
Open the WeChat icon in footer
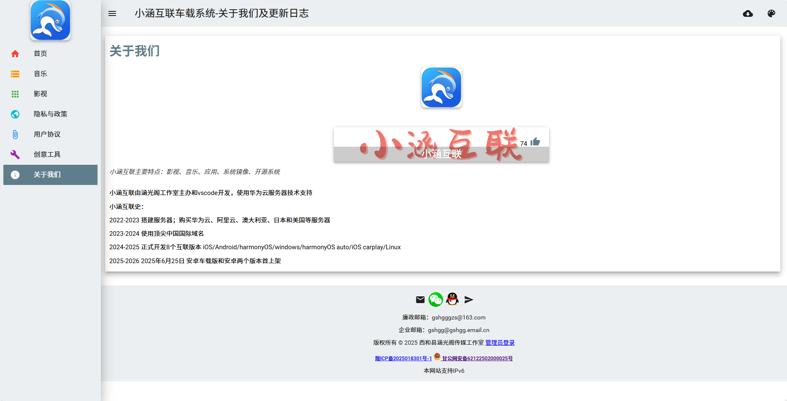[436, 300]
